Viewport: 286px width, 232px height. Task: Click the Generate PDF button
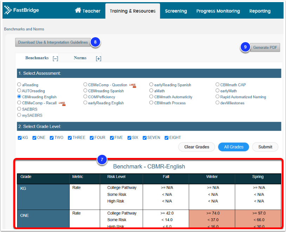[x=265, y=47]
